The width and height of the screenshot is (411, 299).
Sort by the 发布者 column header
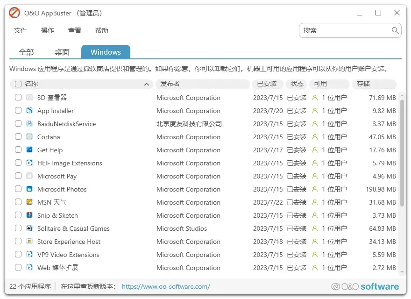202,84
